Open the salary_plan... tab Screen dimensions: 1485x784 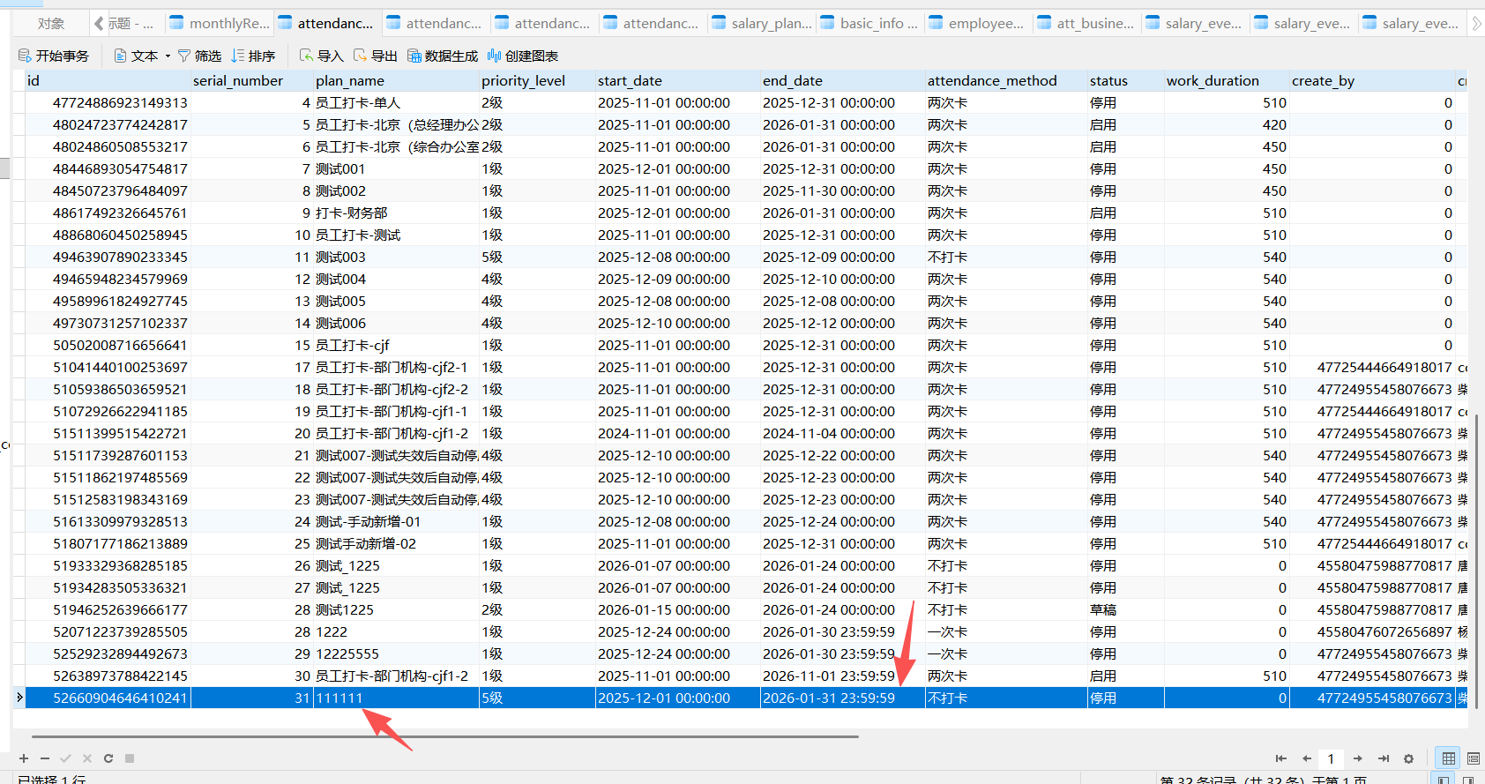pyautogui.click(x=763, y=24)
